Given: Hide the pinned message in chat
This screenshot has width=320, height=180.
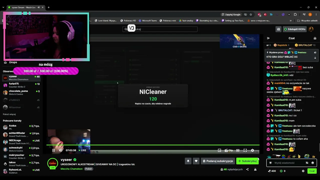Looking at the screenshot, I should click(315, 52).
